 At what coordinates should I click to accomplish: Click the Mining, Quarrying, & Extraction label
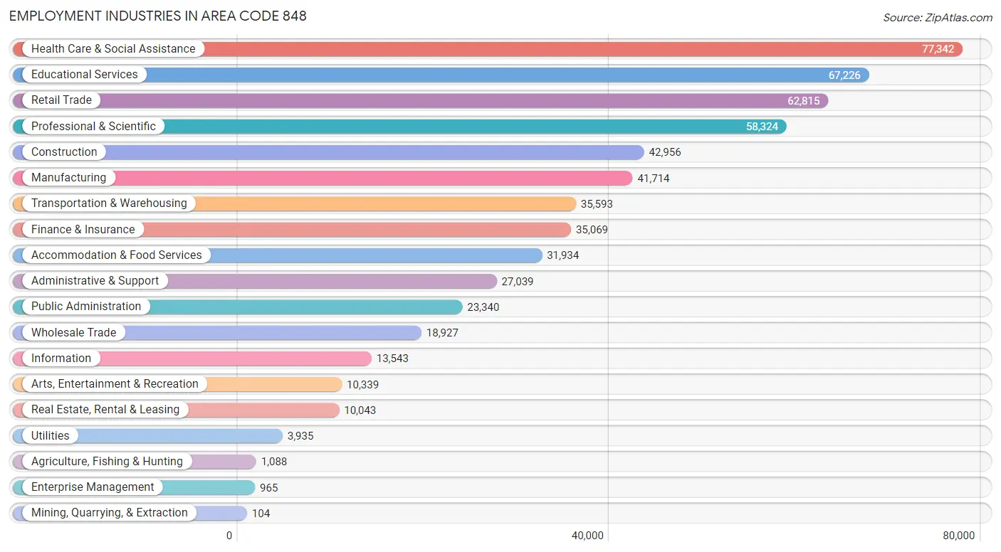(110, 512)
